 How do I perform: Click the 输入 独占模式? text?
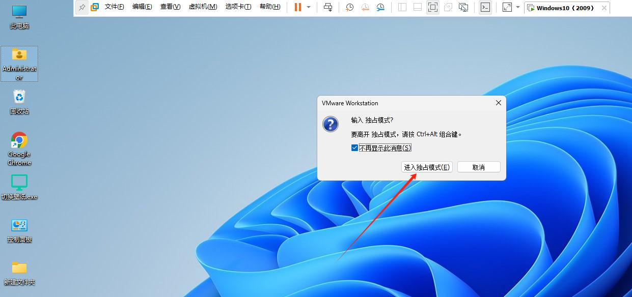(x=372, y=120)
